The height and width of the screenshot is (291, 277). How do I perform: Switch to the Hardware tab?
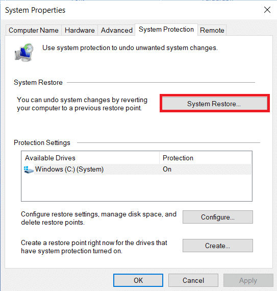tap(80, 30)
